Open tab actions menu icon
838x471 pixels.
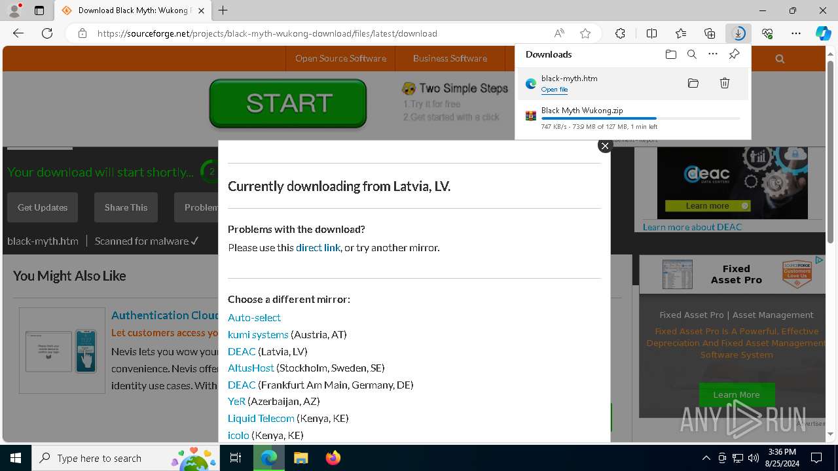[x=39, y=10]
